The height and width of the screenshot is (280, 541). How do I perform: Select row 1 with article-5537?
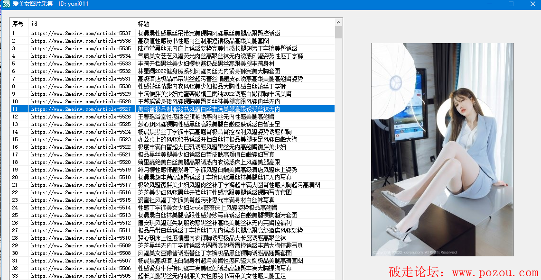point(81,33)
